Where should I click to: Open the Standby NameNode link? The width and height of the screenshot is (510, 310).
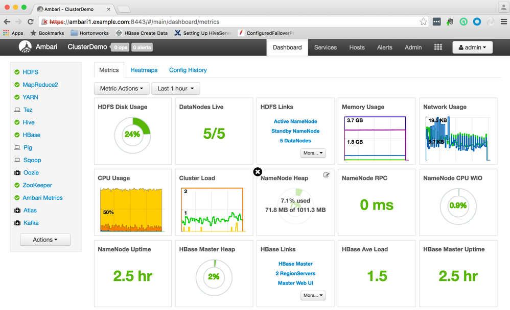pyautogui.click(x=295, y=131)
